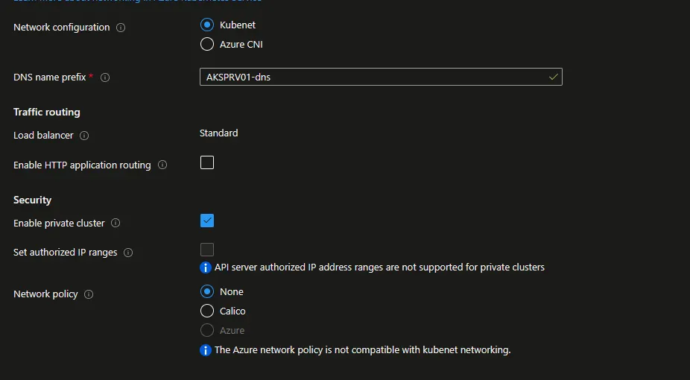Click the DNS name prefix input field
690x380 pixels.
(373, 77)
